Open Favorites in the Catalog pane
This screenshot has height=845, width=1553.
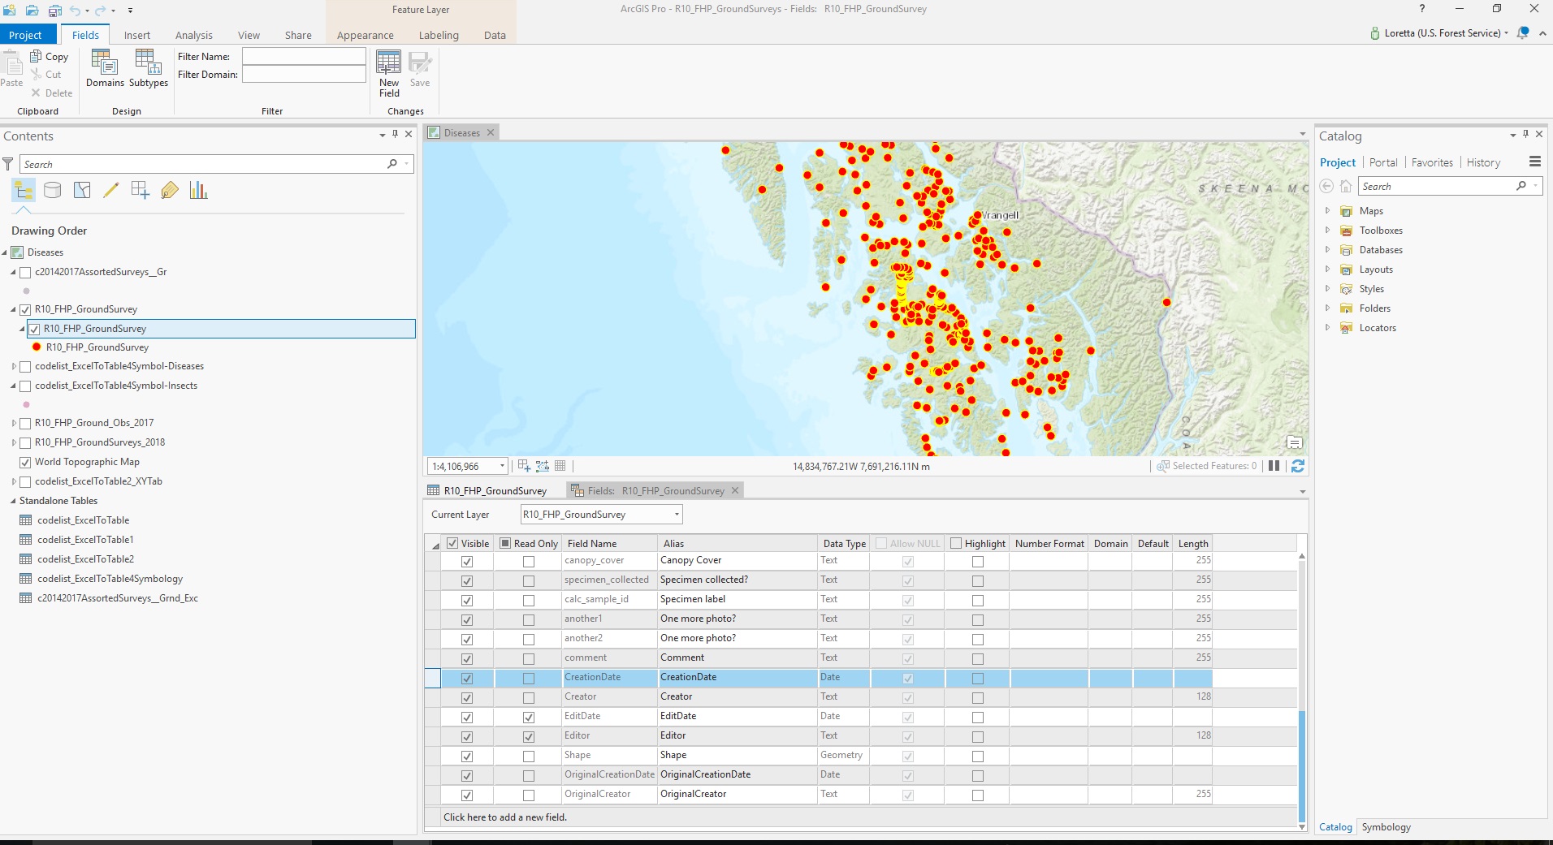[x=1432, y=162]
